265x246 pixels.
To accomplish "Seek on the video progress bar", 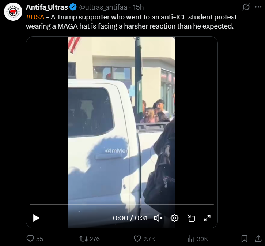I will [122, 204].
